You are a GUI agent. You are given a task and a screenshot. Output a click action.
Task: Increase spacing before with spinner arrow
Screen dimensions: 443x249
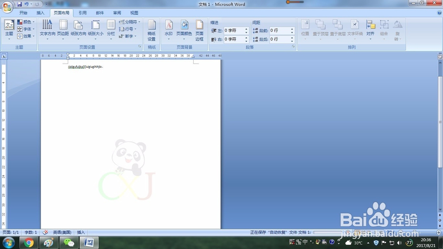click(292, 29)
